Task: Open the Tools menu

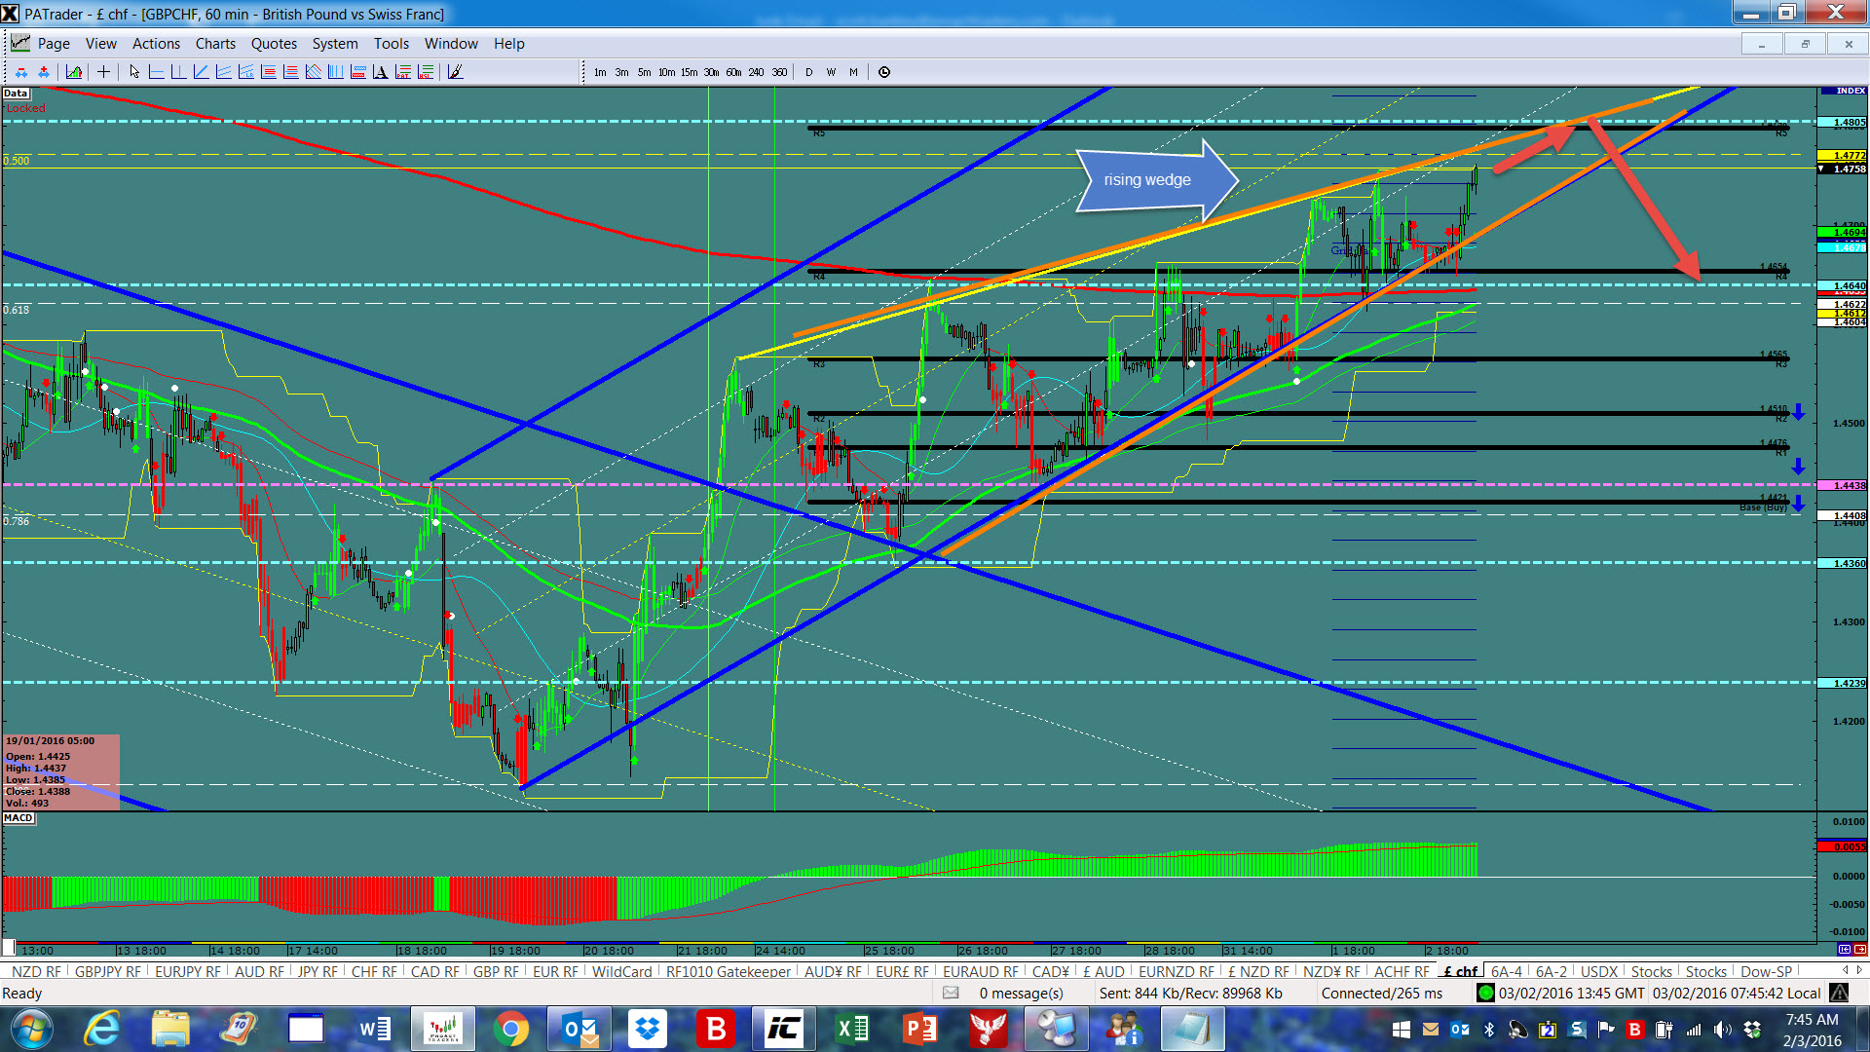Action: (391, 44)
